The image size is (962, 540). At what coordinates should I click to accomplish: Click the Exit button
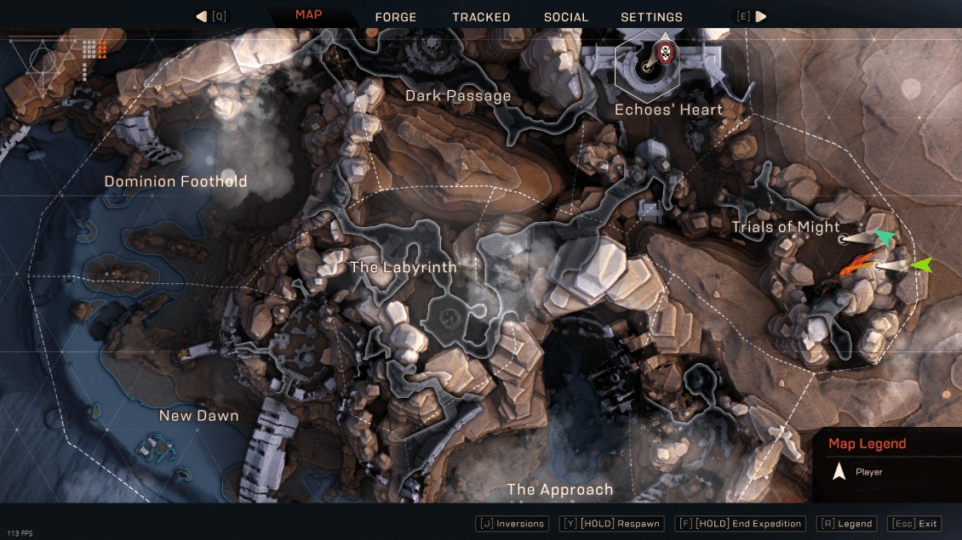click(915, 524)
